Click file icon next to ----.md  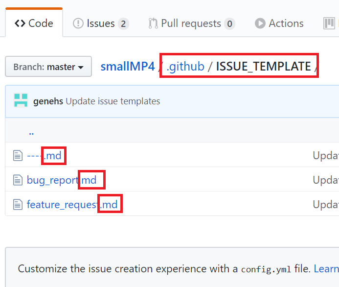[18, 156]
